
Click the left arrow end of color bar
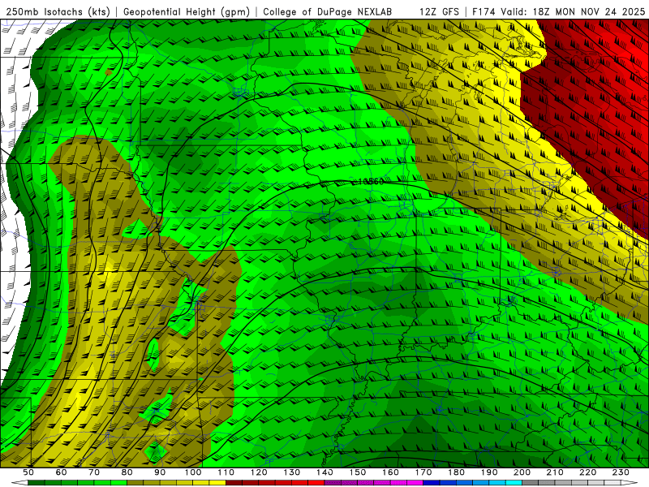click(19, 482)
